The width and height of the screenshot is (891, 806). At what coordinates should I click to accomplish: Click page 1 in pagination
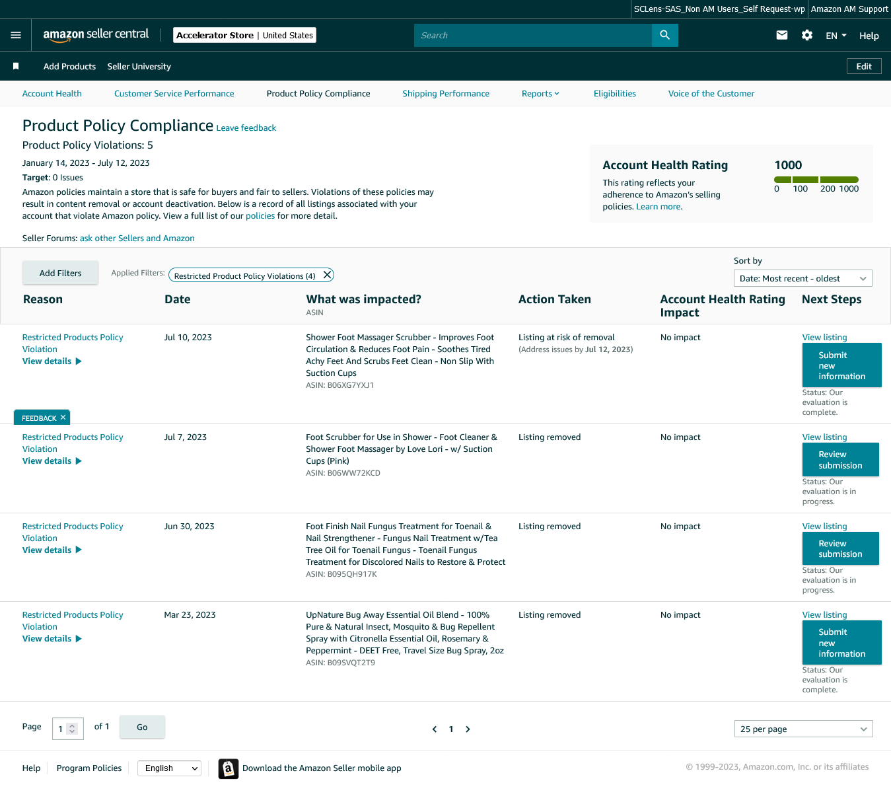pyautogui.click(x=451, y=729)
